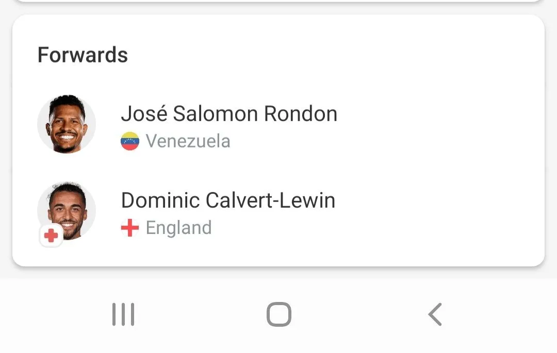Tap the Forwards section heading
The width and height of the screenshot is (557, 353).
83,55
